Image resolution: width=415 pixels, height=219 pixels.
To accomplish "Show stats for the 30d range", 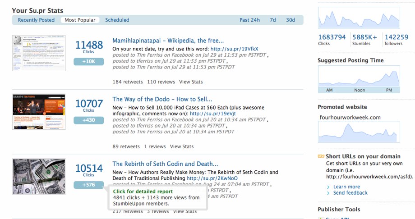I will coord(290,20).
